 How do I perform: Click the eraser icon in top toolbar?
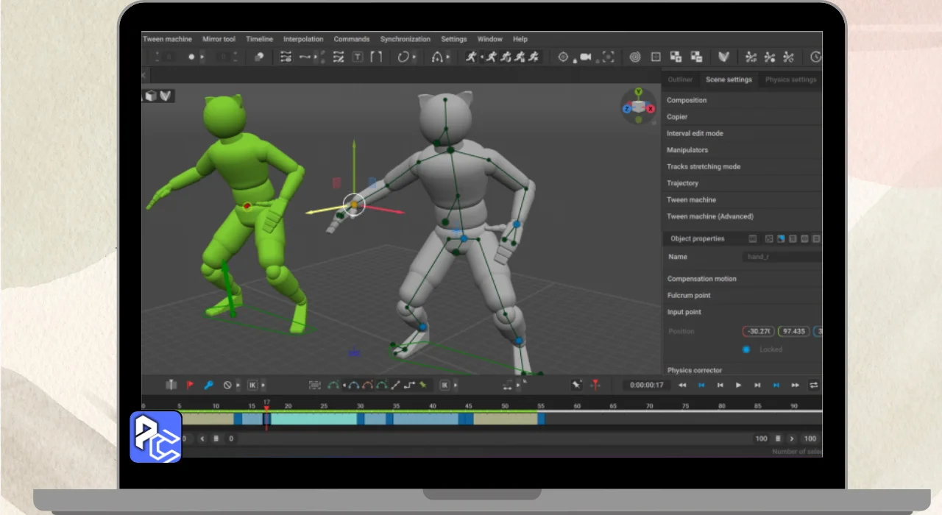(258, 57)
